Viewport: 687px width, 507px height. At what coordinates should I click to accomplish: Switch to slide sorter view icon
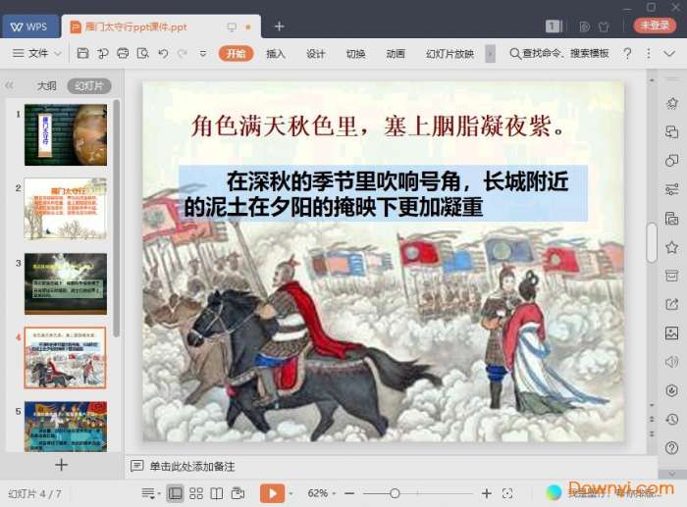pos(196,493)
